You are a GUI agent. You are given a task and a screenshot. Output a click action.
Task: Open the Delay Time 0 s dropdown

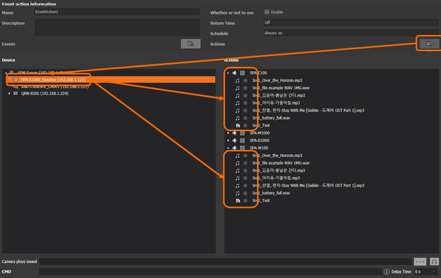coord(426,272)
